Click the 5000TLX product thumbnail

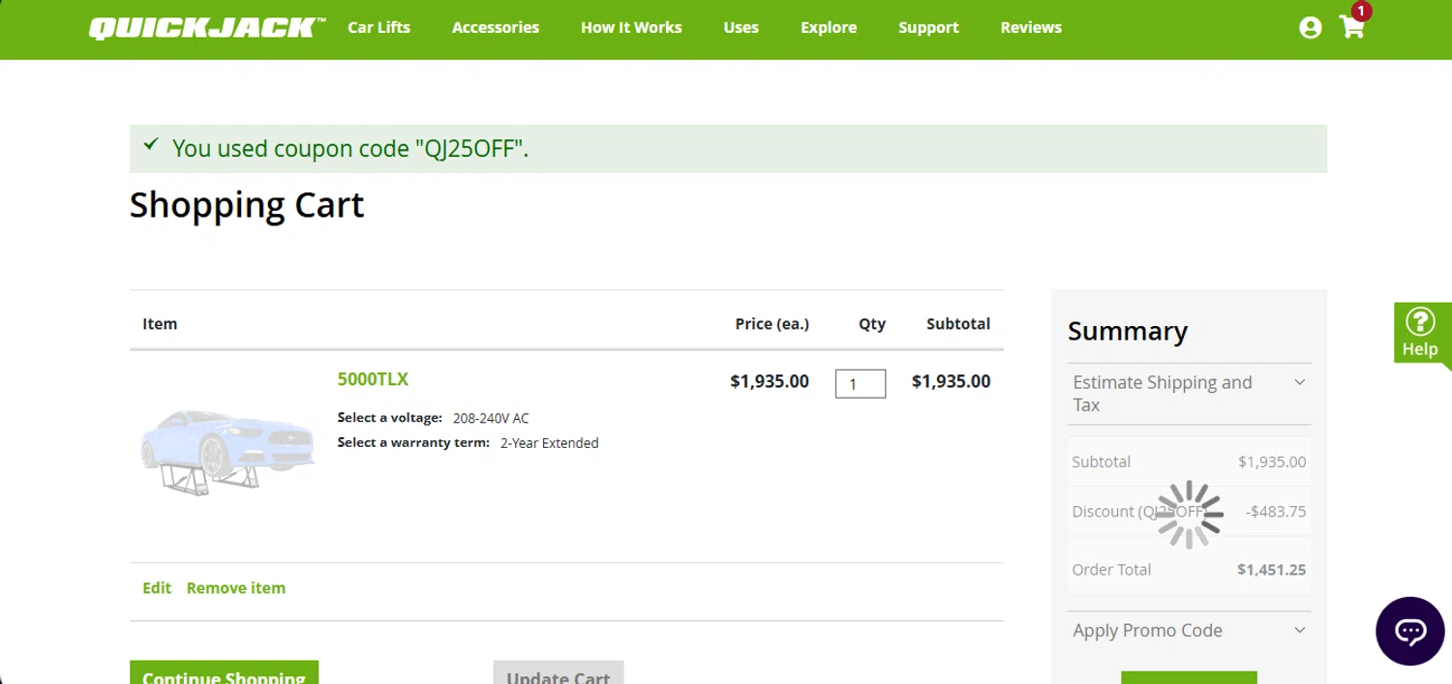point(228,452)
